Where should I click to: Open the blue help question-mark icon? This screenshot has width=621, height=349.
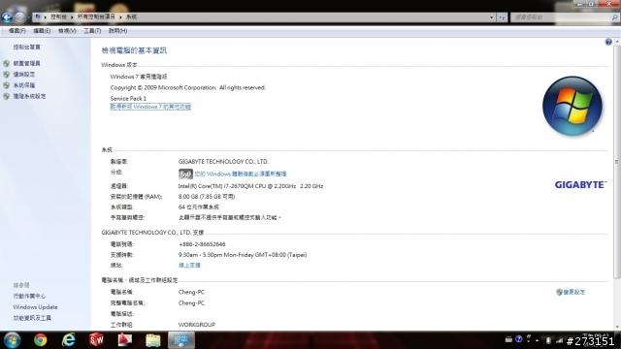click(608, 42)
